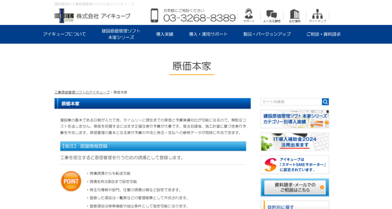Click the search magnifier button
The image size is (392, 209).
pos(325,102)
